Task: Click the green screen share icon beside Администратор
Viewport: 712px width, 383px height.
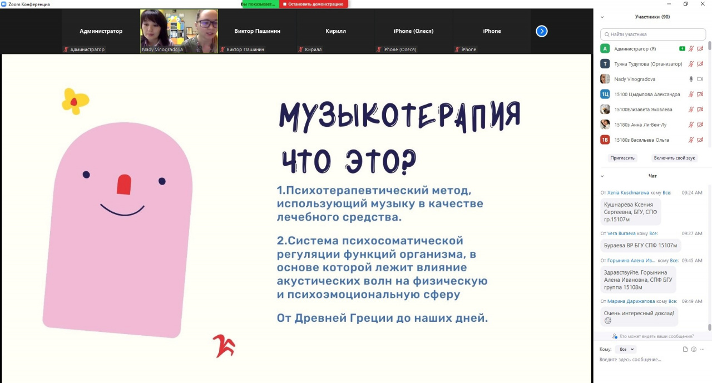Action: click(x=682, y=49)
